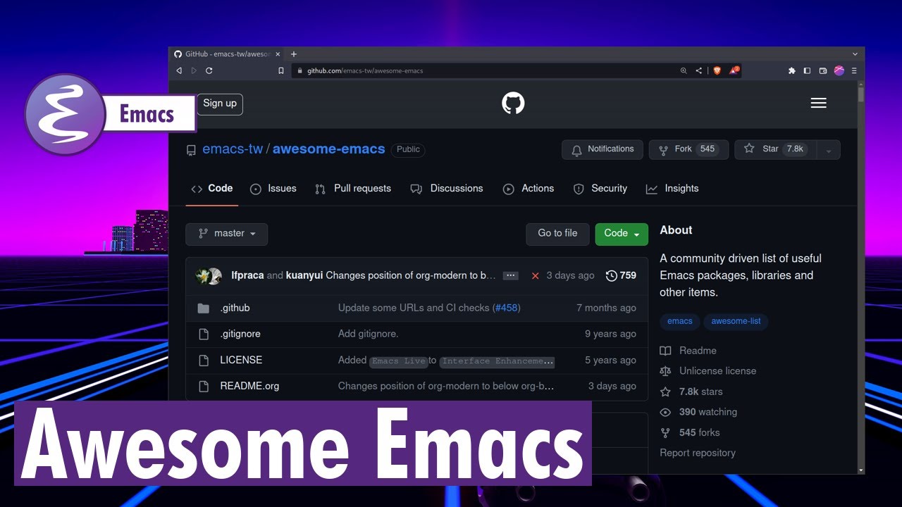This screenshot has height=507, width=902.
Task: Click the Sign up button
Action: (220, 104)
